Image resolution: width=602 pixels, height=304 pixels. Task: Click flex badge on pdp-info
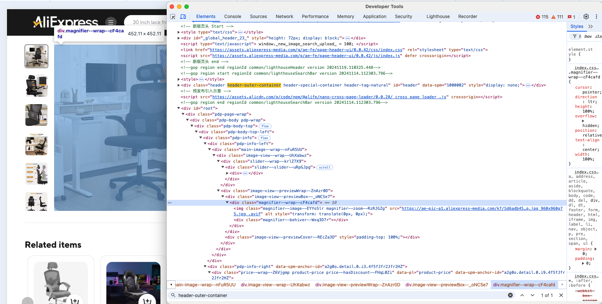(264, 138)
